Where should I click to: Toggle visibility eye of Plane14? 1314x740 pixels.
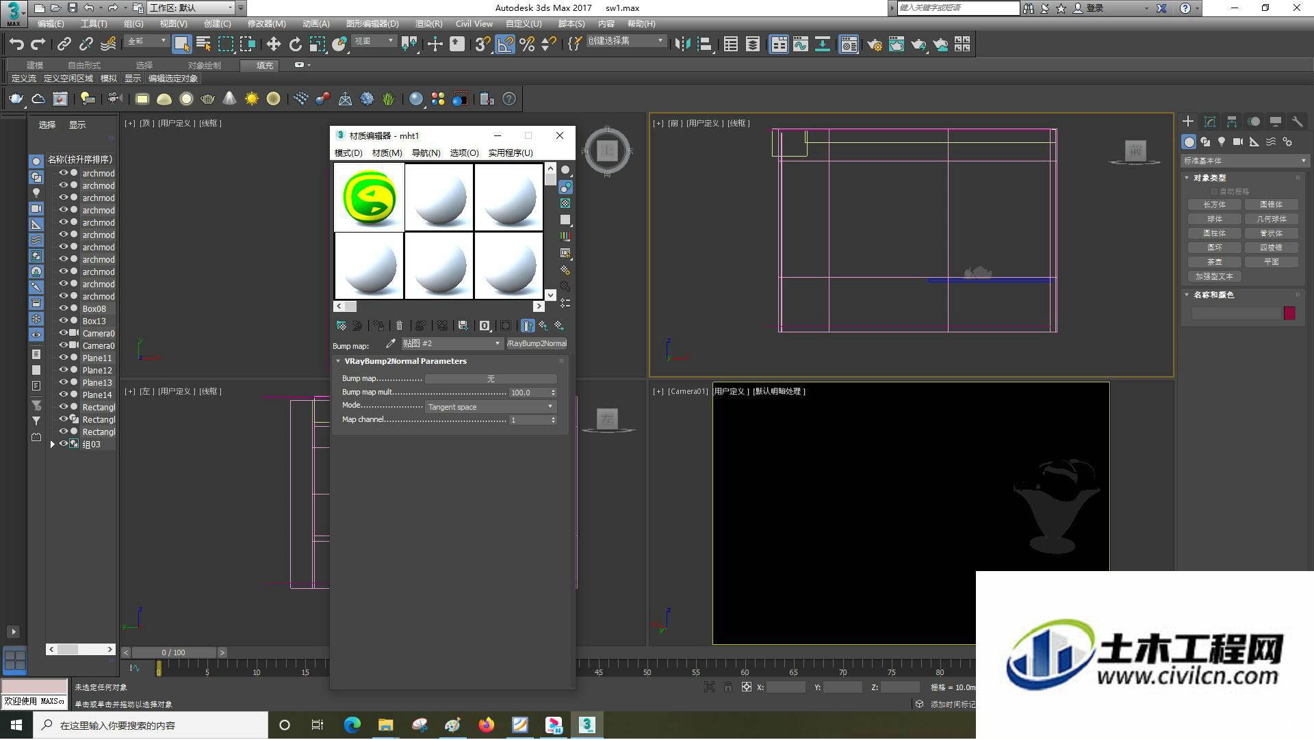64,395
